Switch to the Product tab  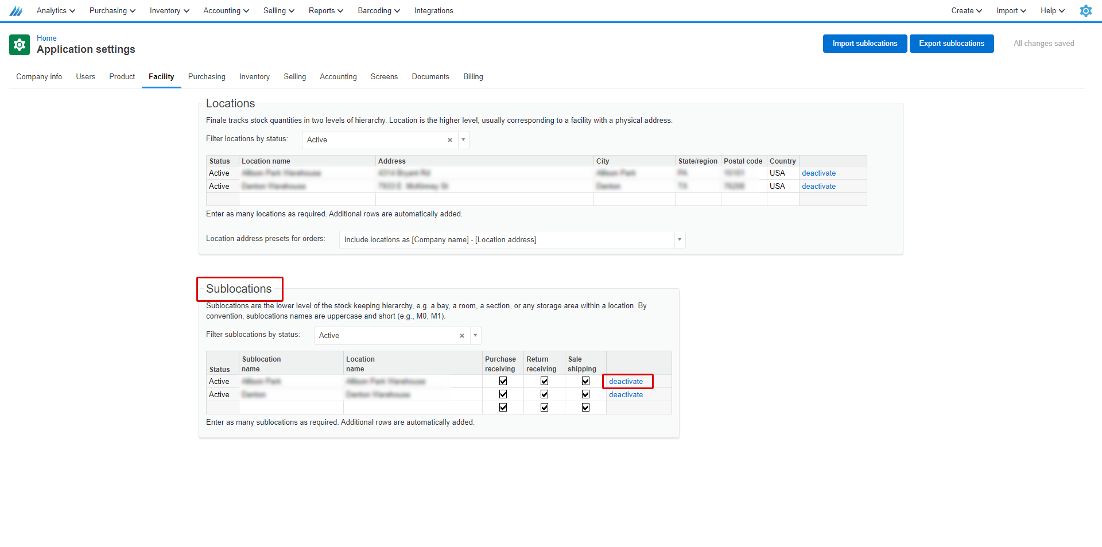coord(122,77)
